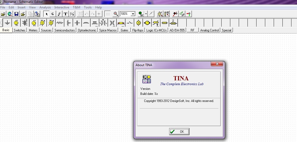This screenshot has height=142, width=297.
Task: Click the Copy icon in toolbar
Action: 30,14
